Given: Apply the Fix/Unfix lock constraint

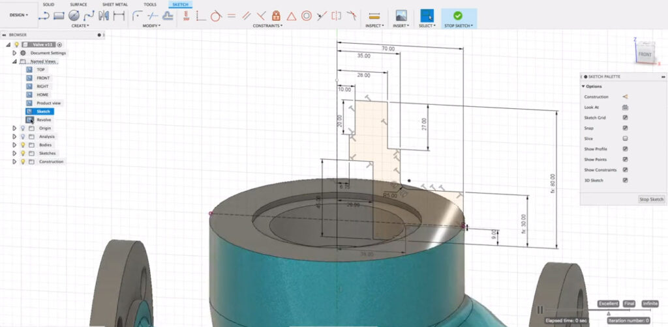Looking at the screenshot, I should point(276,16).
